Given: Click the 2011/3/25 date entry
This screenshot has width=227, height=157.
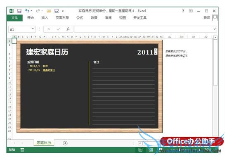Looking at the screenshot, I should point(34,70).
